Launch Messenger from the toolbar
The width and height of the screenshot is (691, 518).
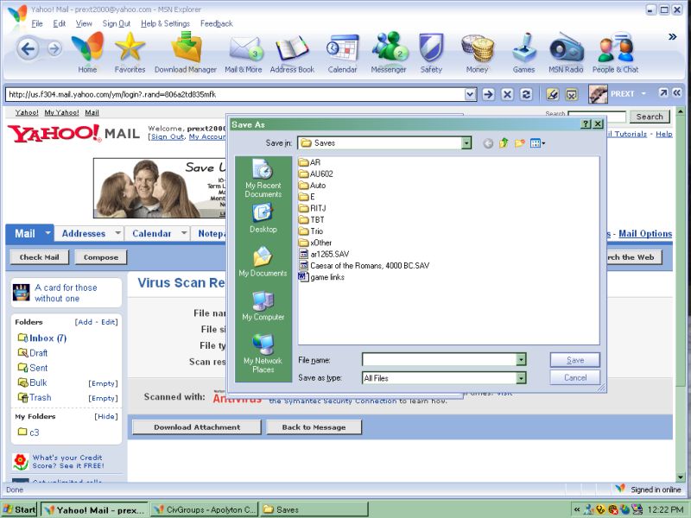(389, 48)
